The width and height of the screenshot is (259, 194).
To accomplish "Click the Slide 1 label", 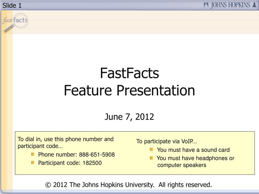I will pyautogui.click(x=12, y=5).
